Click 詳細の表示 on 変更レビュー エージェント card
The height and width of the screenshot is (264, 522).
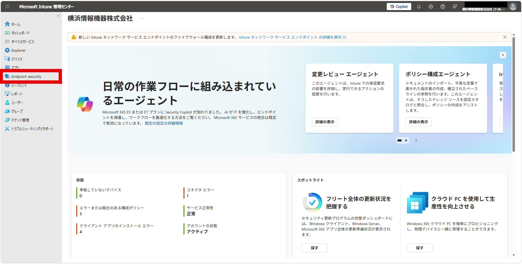pyautogui.click(x=325, y=122)
